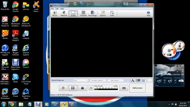190x107 pixels.
Task: Open Adobe Reader 9 desktop shortcut
Action: click(x=15, y=36)
